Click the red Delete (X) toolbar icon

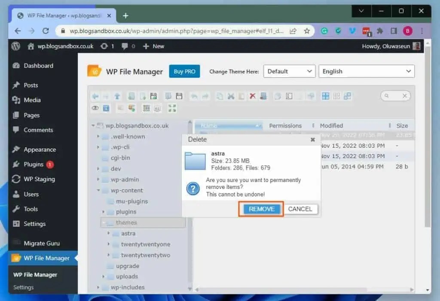(252, 96)
